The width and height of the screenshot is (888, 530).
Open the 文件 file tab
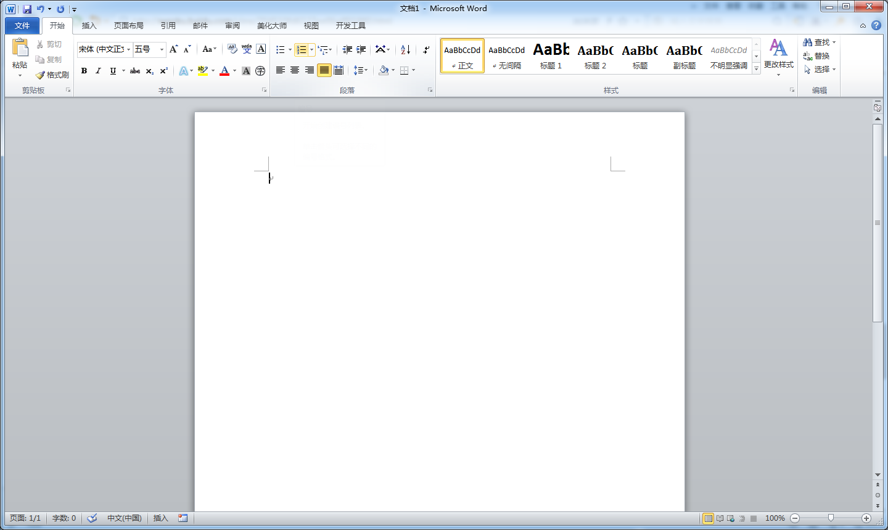22,26
